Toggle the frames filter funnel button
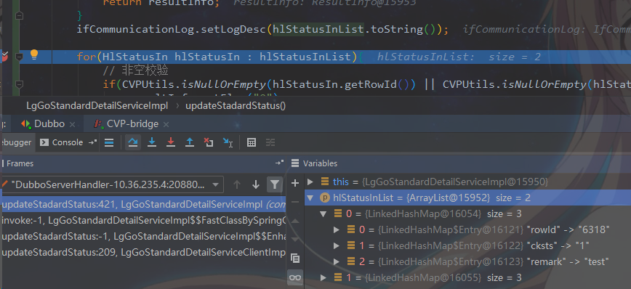631x289 pixels. [x=275, y=184]
